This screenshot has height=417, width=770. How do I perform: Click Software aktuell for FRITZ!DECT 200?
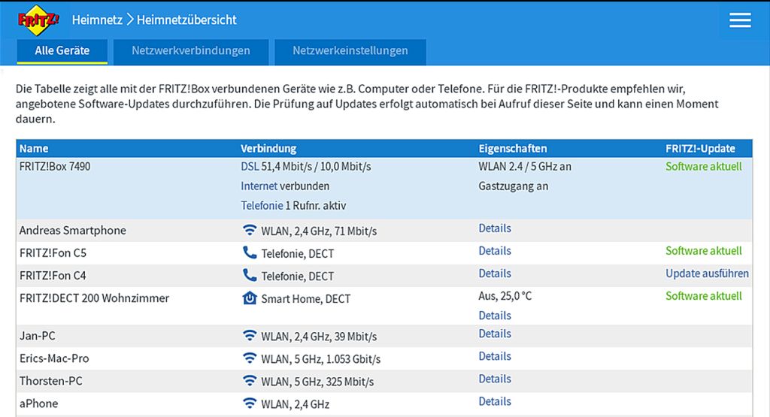click(x=704, y=296)
